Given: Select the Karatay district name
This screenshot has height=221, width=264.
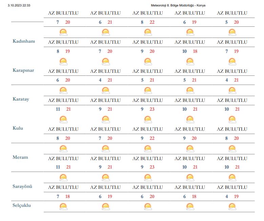Looking at the screenshot, I should [x=21, y=99].
